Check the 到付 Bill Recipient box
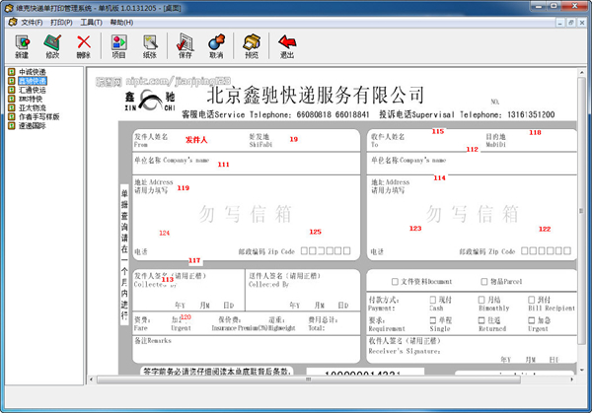 click(531, 300)
